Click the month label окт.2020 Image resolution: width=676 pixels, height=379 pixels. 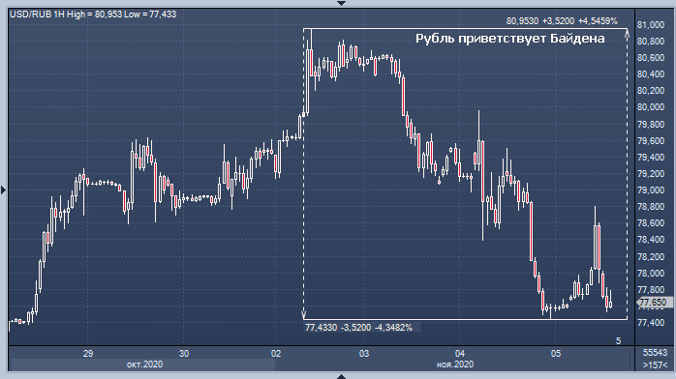pos(145,364)
